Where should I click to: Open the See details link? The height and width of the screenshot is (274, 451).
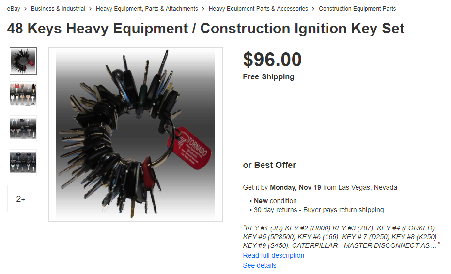(x=260, y=265)
